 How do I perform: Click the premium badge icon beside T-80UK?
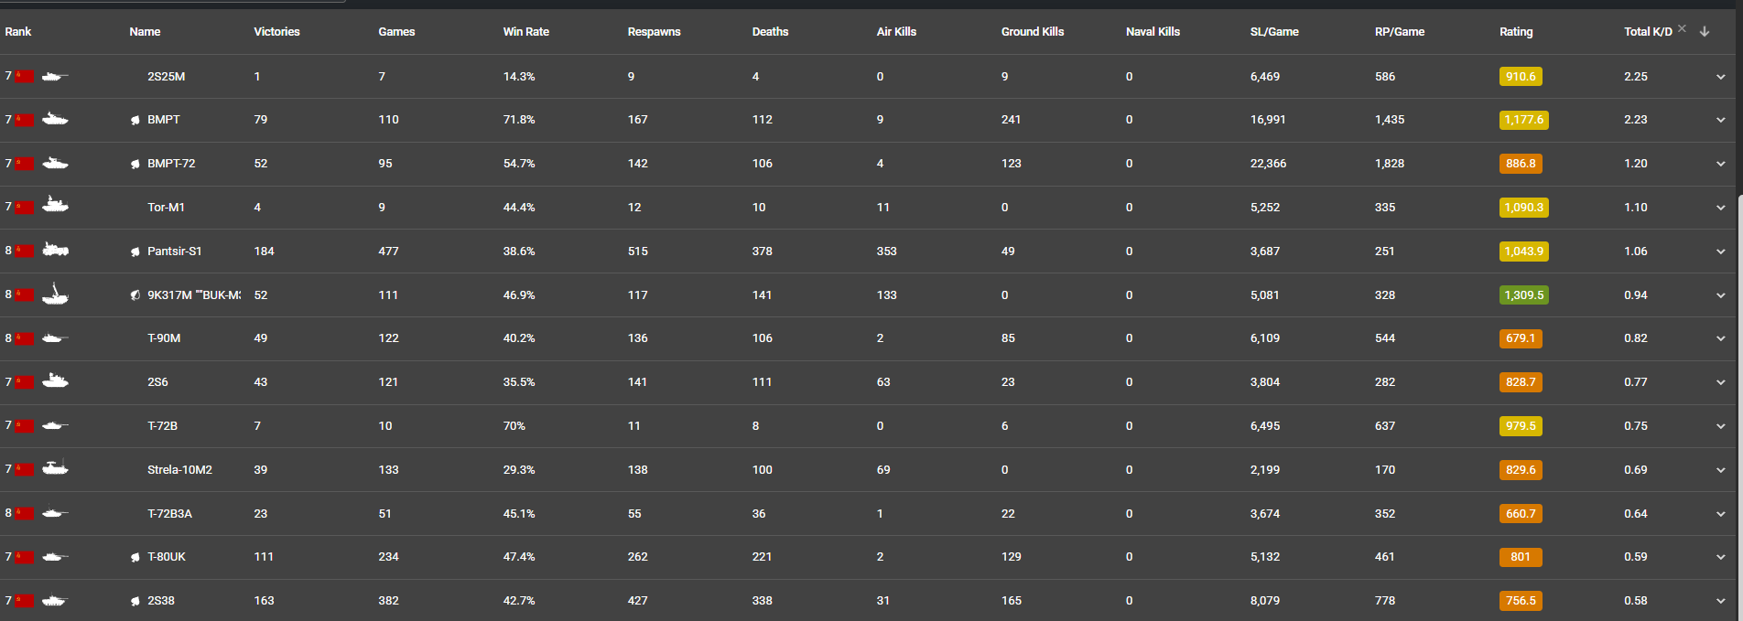135,557
